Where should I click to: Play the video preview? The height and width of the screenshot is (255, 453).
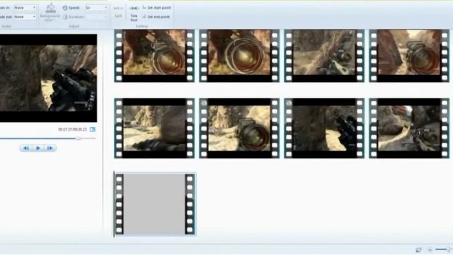point(38,148)
